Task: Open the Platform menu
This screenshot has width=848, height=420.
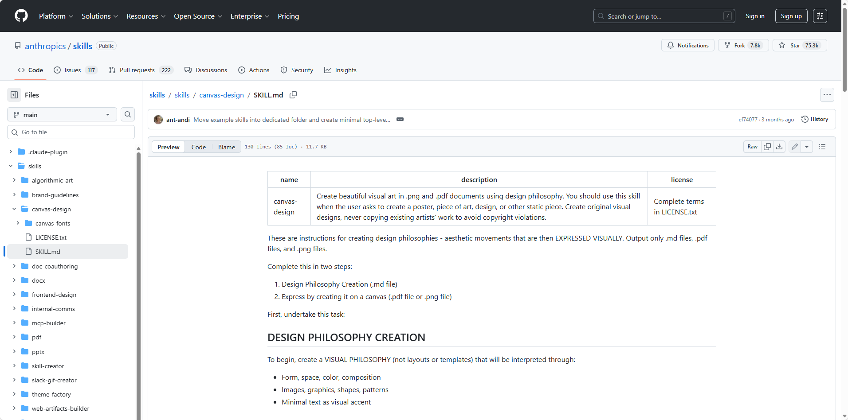Action: click(56, 16)
